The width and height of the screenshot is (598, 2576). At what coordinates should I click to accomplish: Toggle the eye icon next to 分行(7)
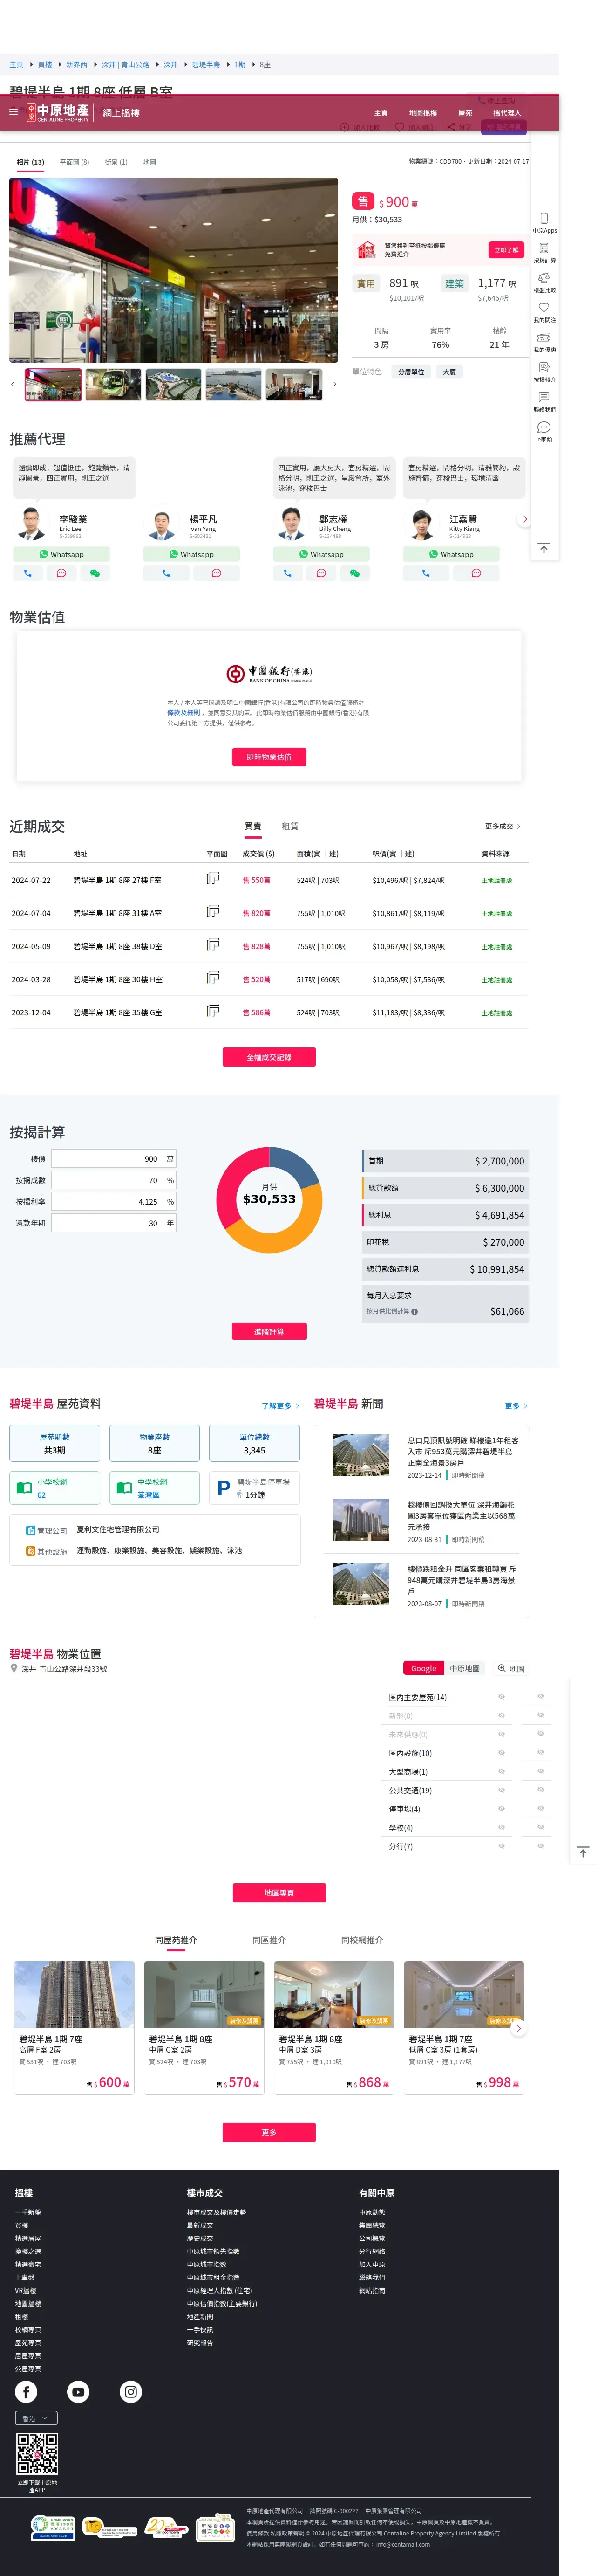(501, 1846)
